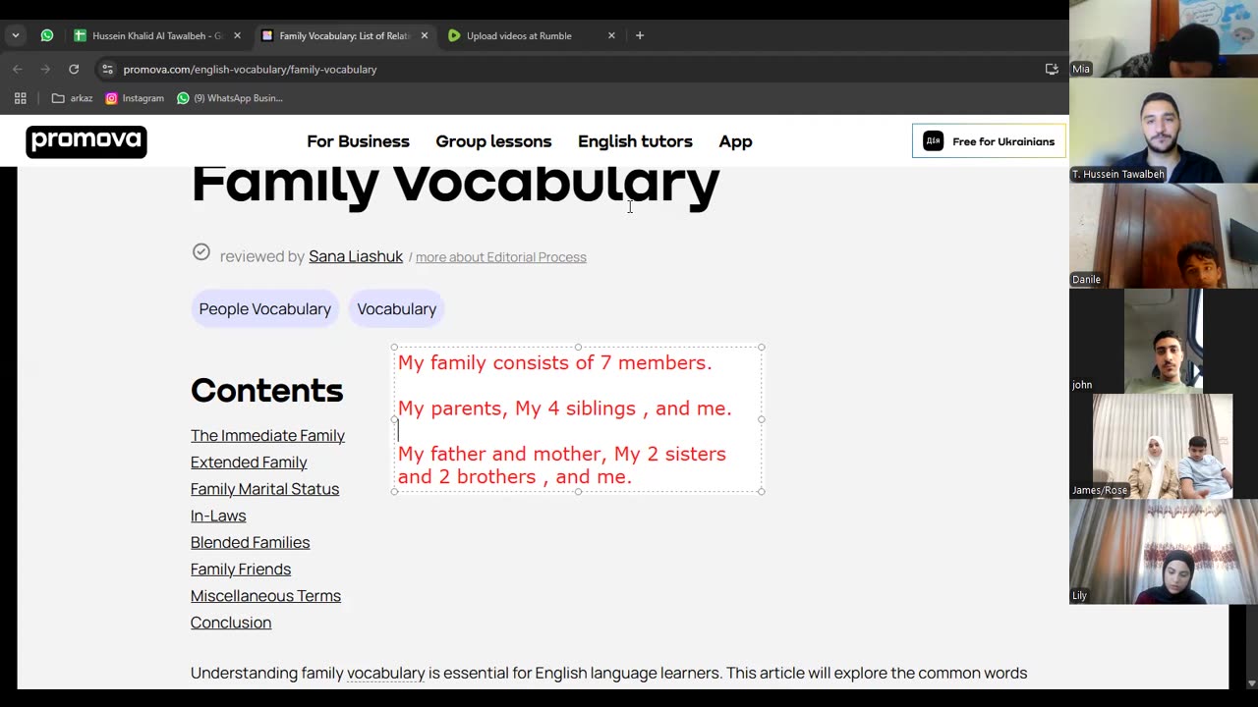Click the page scrollbar down arrow
The width and height of the screenshot is (1258, 707).
click(1251, 683)
